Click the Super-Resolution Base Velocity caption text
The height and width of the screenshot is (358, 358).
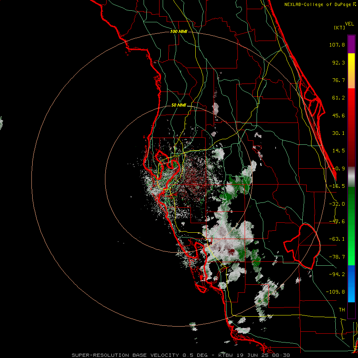click(181, 355)
